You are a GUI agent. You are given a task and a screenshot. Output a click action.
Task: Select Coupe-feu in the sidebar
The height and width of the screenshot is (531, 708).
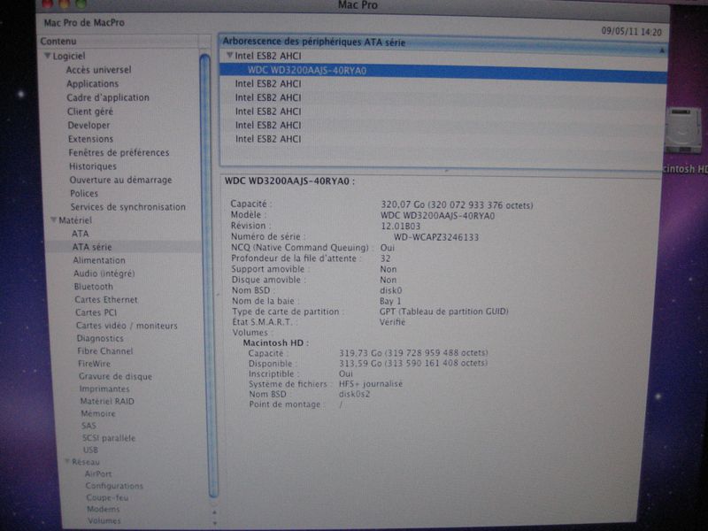(107, 497)
